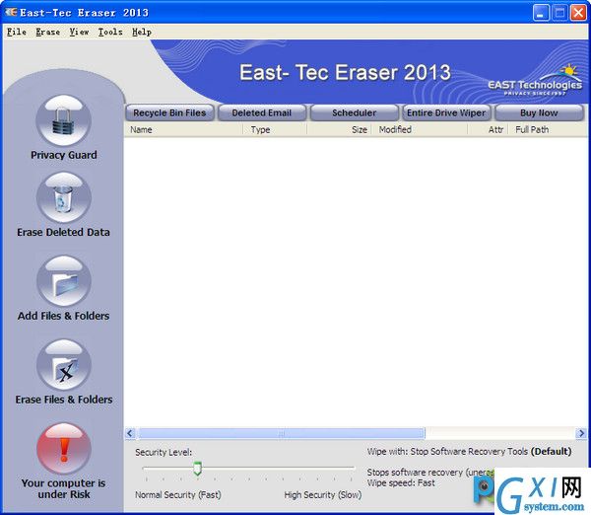
Task: Open the Privacy Guard padlock icon
Action: click(x=64, y=121)
